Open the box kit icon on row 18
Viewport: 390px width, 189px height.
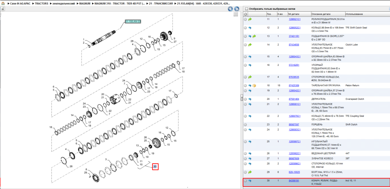(x=254, y=86)
